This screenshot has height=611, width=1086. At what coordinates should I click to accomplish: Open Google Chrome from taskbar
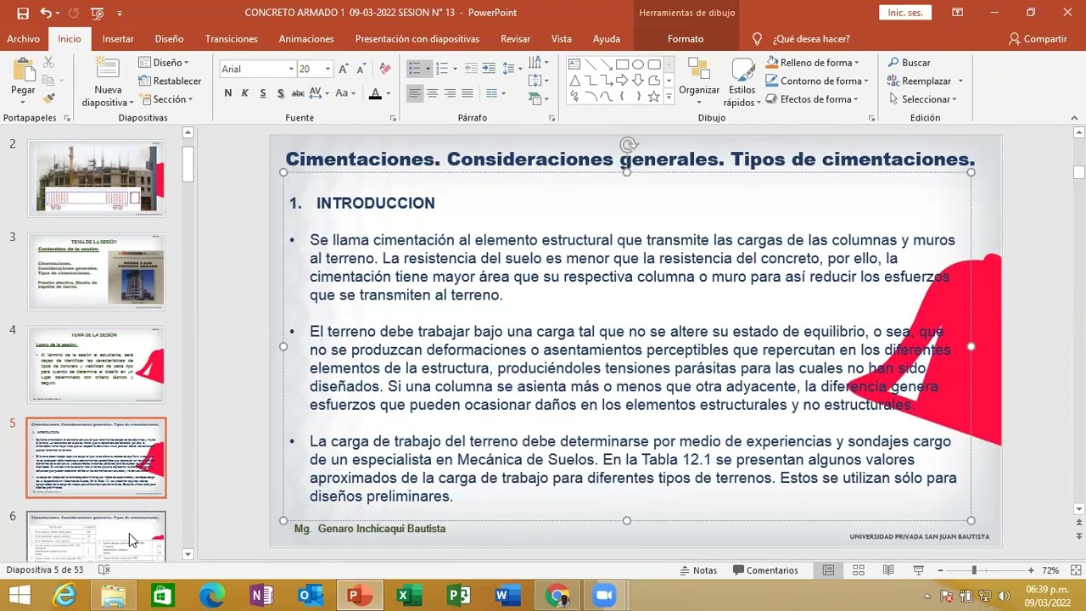557,596
